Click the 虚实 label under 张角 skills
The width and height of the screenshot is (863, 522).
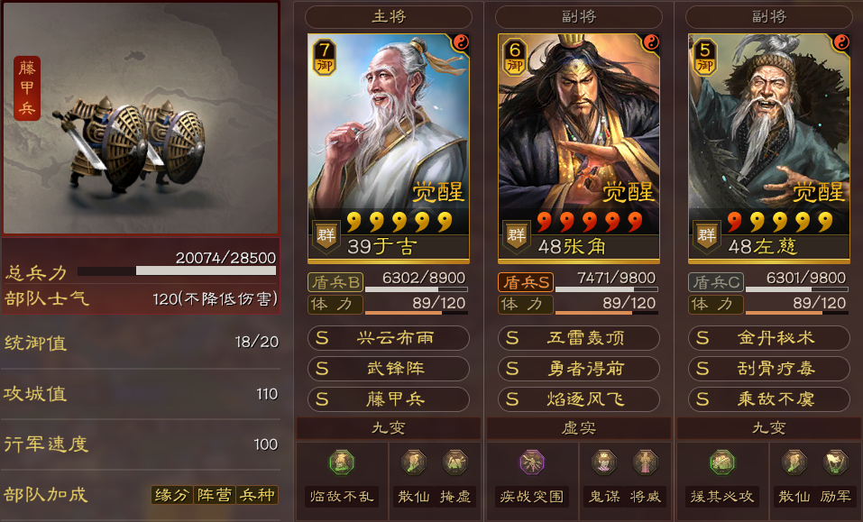579,428
